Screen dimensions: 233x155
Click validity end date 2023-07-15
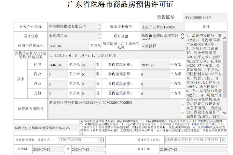pos(88,149)
